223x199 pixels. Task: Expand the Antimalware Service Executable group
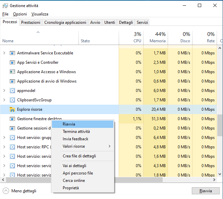coord(4,53)
